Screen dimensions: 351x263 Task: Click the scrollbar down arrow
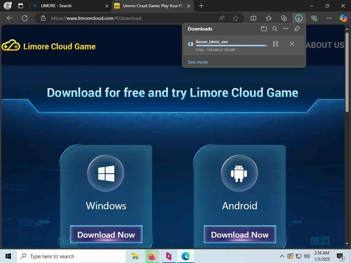[347, 244]
